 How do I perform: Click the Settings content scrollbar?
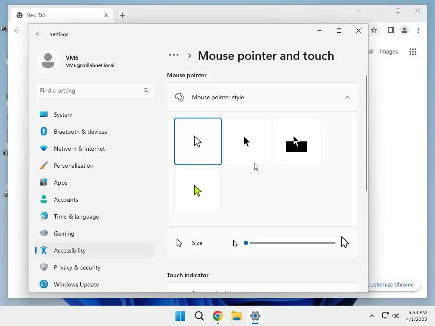pos(367,133)
